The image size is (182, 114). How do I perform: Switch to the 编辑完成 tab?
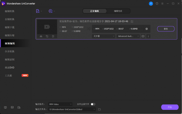tap(118, 11)
